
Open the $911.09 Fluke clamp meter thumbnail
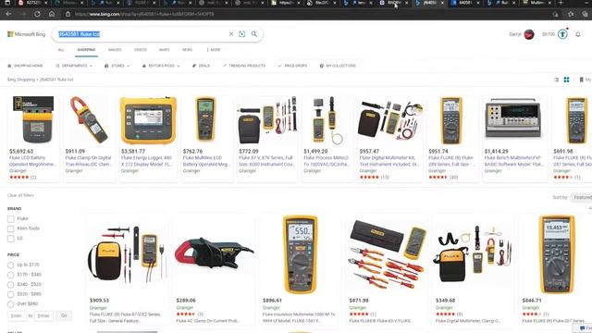tap(89, 119)
